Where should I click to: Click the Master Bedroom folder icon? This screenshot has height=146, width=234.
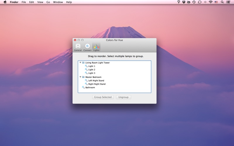tap(83, 77)
